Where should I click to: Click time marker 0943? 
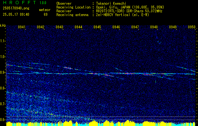[x=59, y=27]
